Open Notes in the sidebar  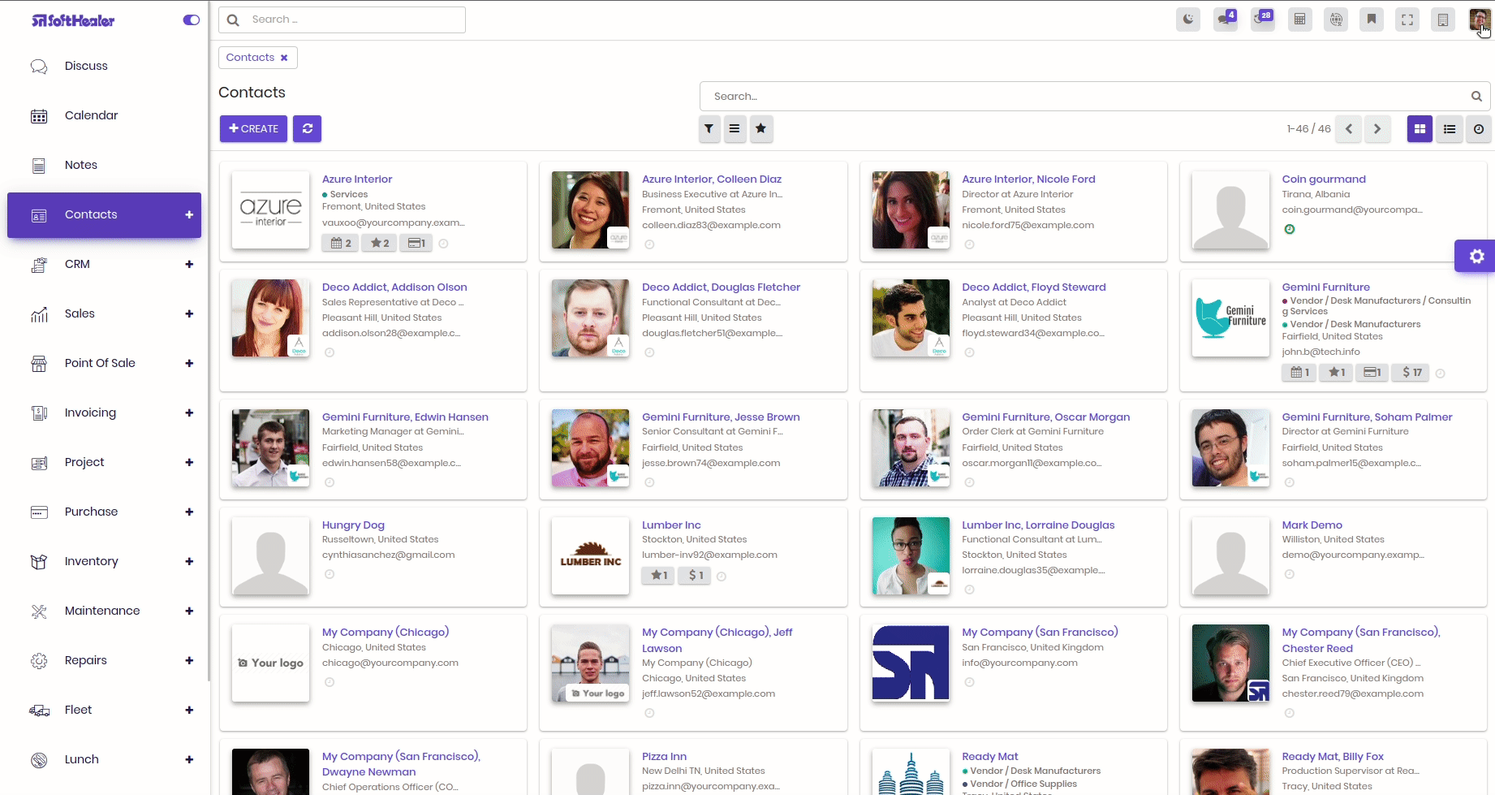[81, 165]
